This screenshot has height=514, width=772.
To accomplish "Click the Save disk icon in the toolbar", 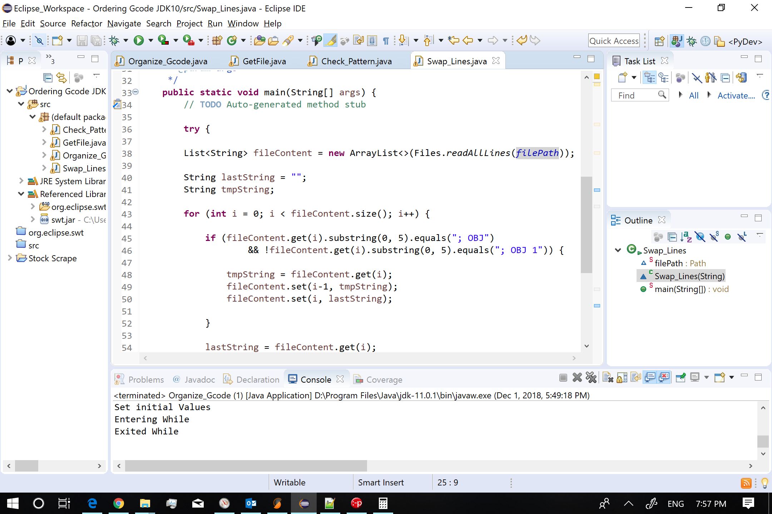I will [82, 41].
